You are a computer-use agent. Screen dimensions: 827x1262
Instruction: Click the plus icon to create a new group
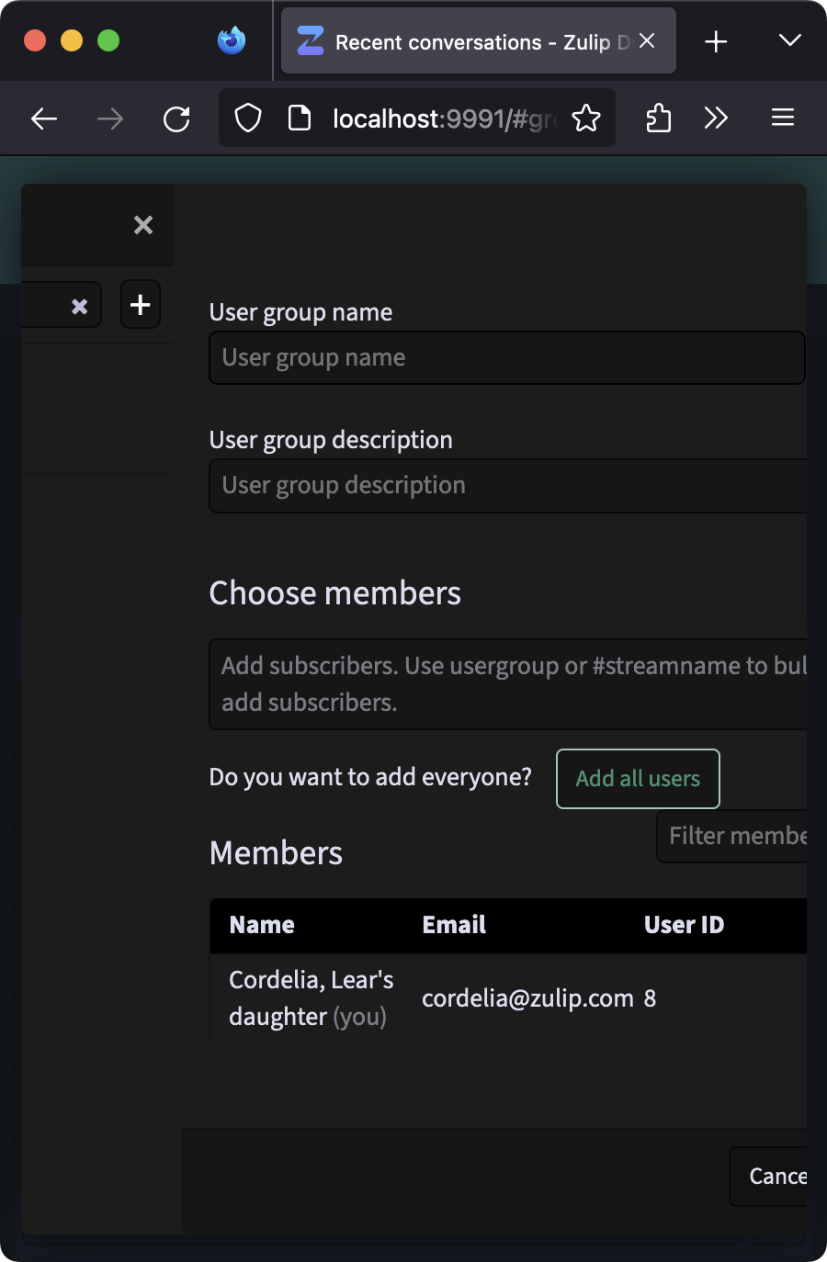coord(140,304)
